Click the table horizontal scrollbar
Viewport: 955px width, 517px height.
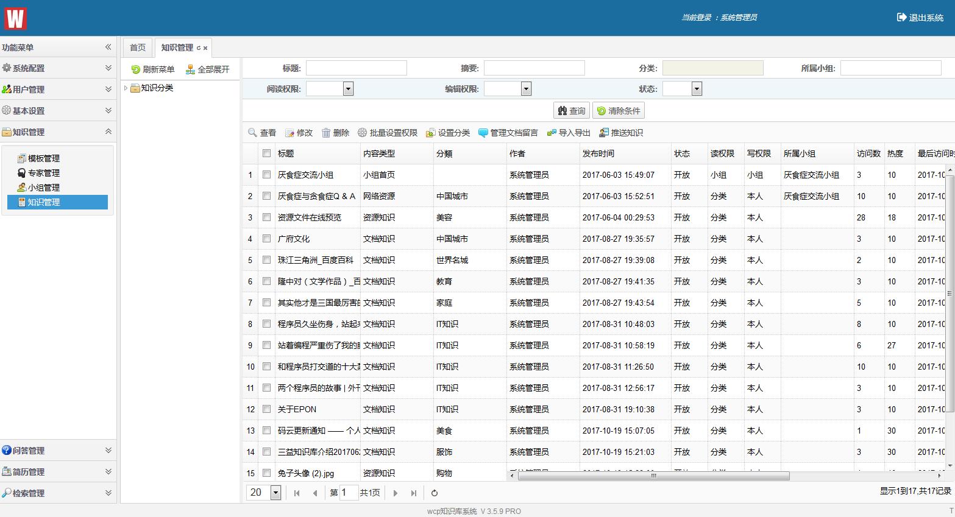point(654,476)
